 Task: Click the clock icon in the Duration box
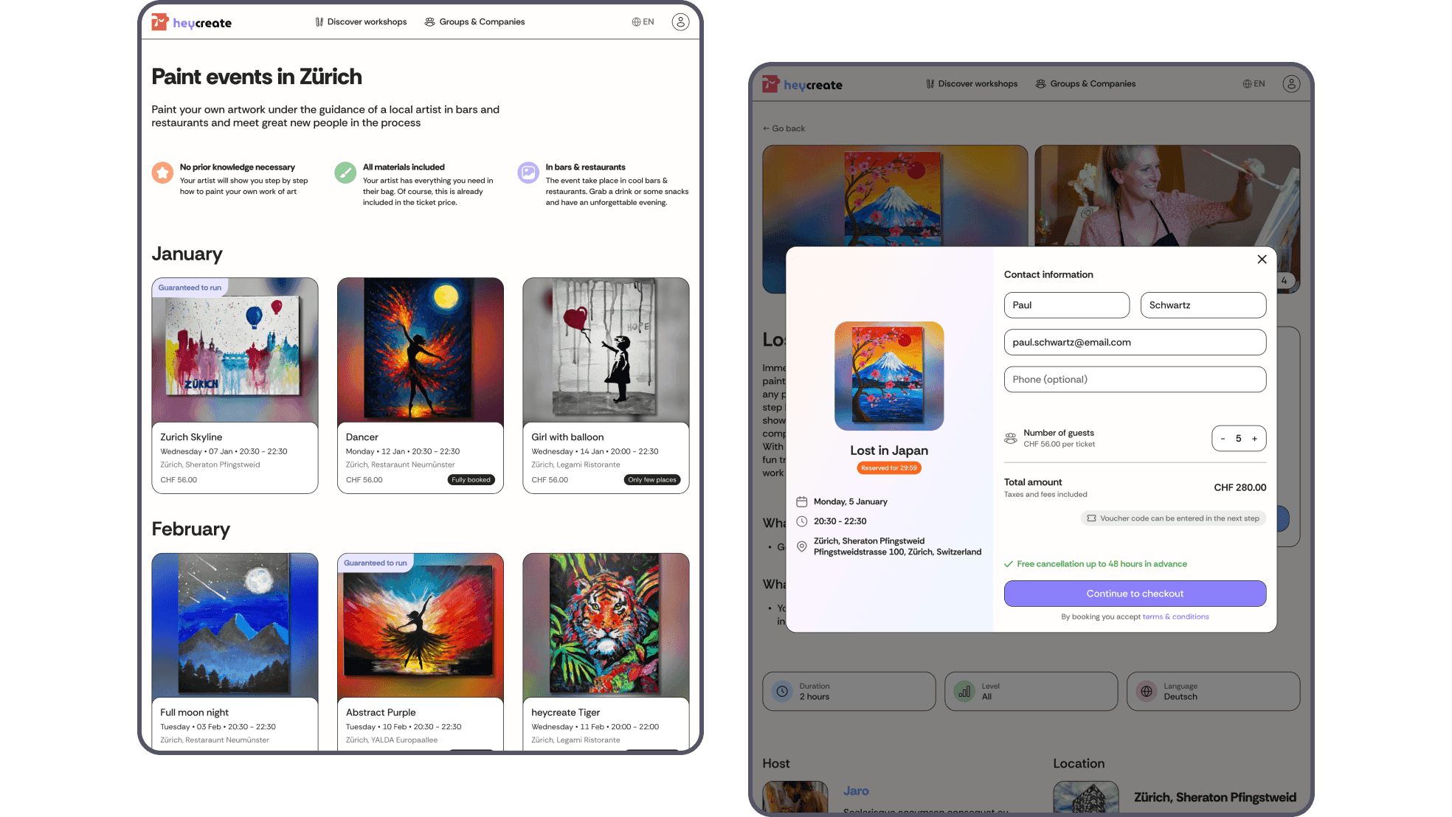782,691
